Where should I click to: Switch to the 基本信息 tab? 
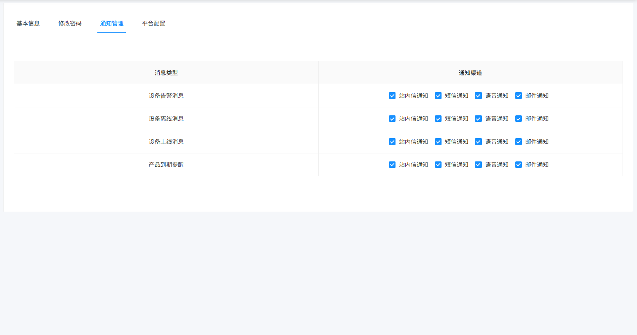tap(28, 23)
